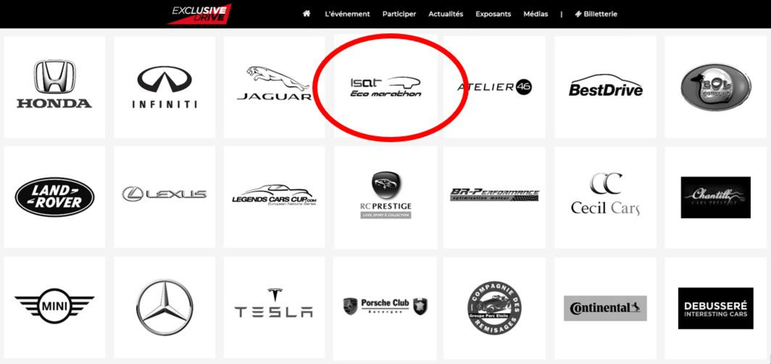Open the Participer menu item
771x364 pixels.
[399, 14]
